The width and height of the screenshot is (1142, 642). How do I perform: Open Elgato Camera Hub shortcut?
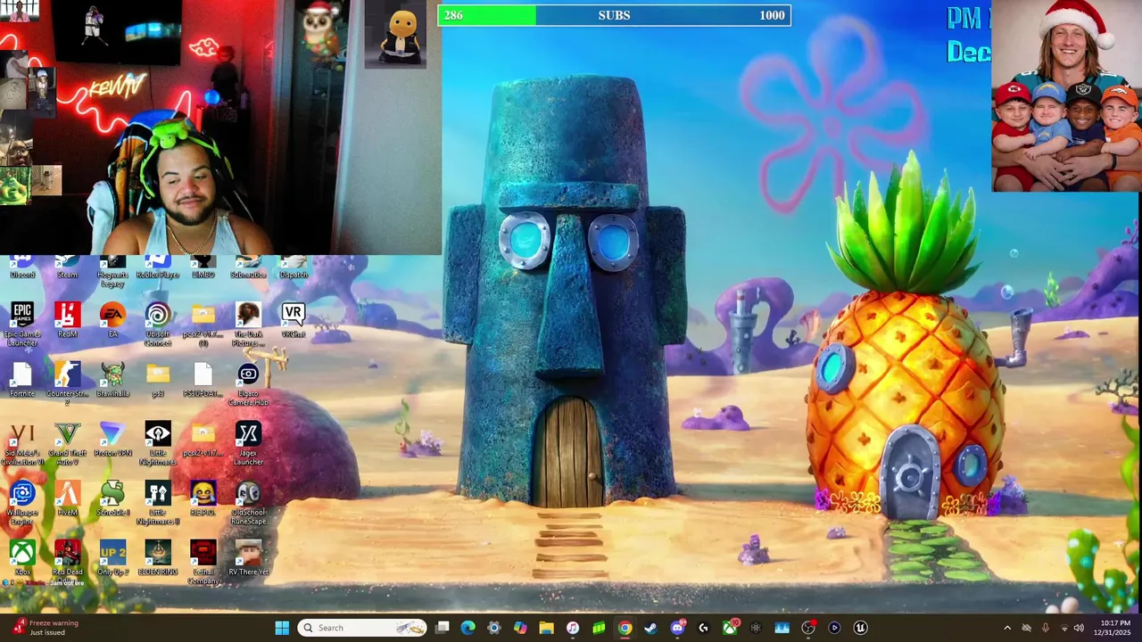point(248,384)
